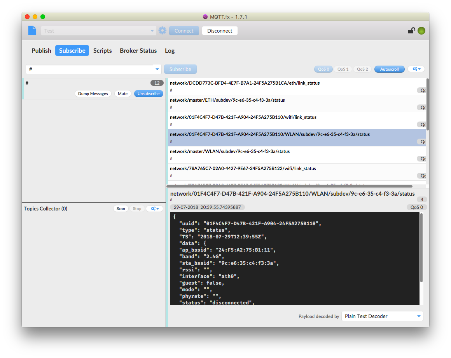Viewport: 451px width, 358px height.
Task: Click the Payload decoded by label
Action: click(319, 316)
